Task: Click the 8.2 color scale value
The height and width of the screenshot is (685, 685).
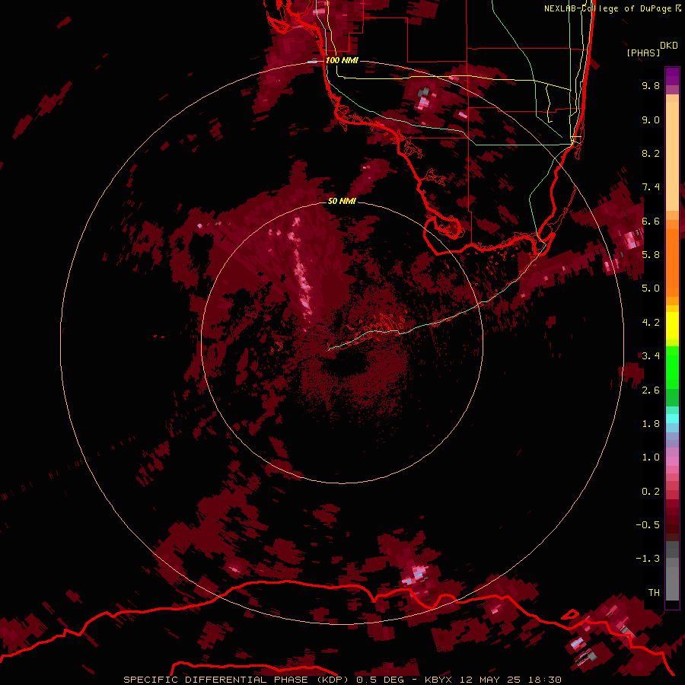Action: coord(651,153)
